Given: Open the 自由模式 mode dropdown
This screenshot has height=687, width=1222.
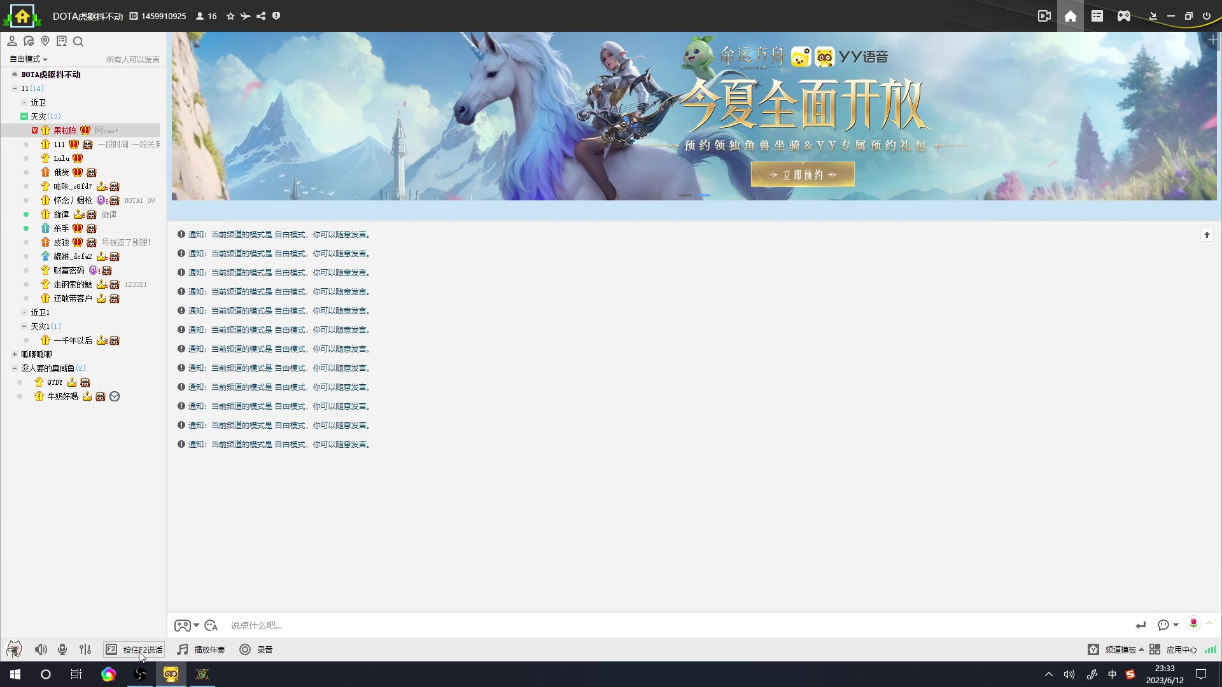Looking at the screenshot, I should [x=28, y=59].
